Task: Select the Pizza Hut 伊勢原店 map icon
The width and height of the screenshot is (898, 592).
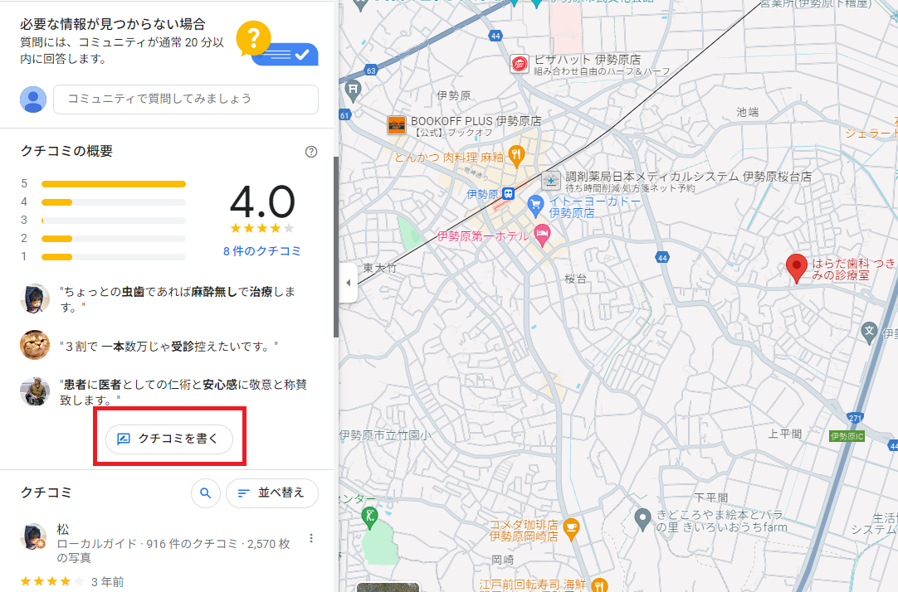Action: (519, 63)
